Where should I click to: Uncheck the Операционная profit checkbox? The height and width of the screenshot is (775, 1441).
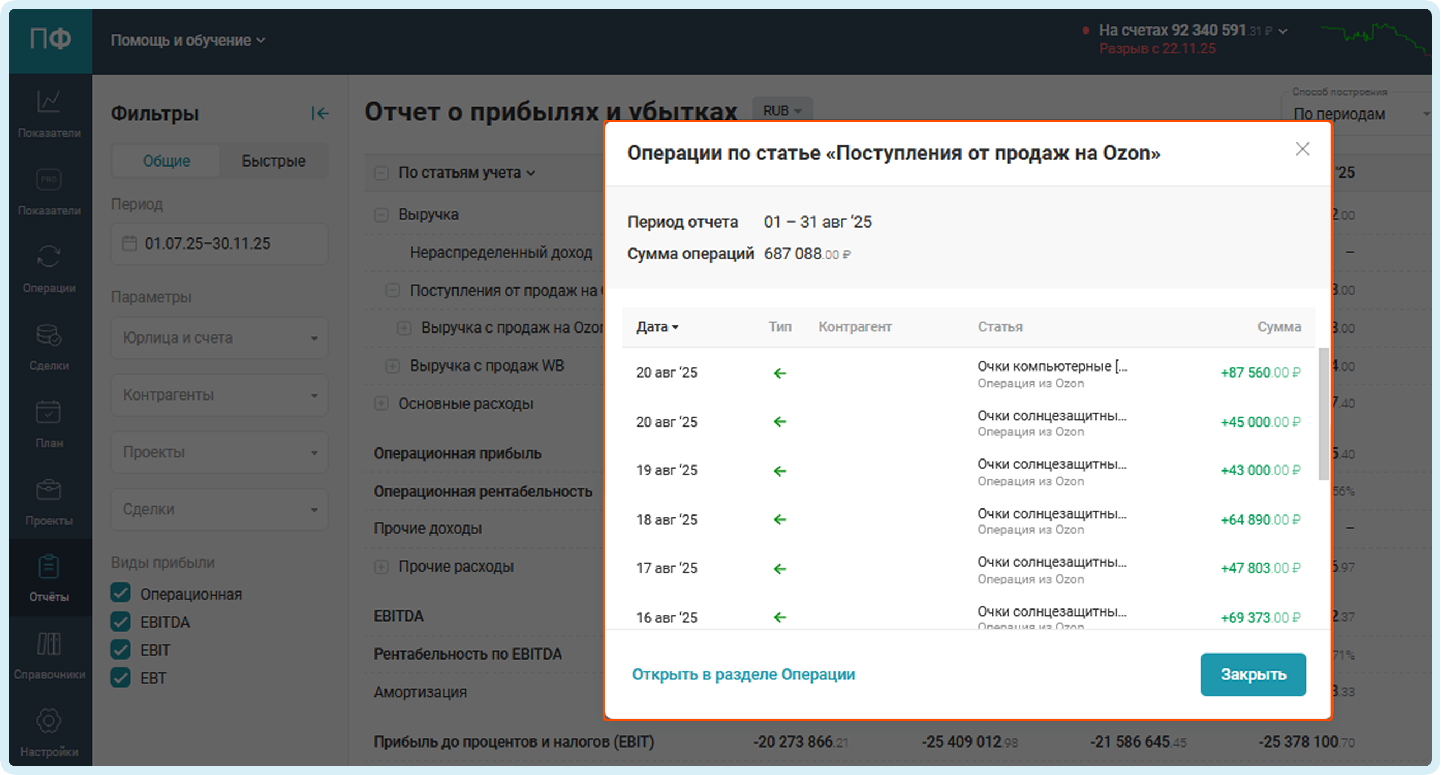121,593
